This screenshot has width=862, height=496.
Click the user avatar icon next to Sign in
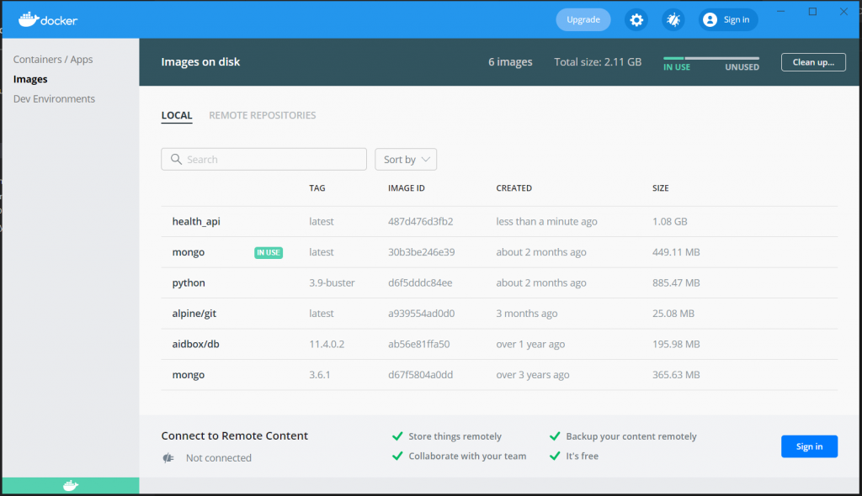pyautogui.click(x=710, y=20)
